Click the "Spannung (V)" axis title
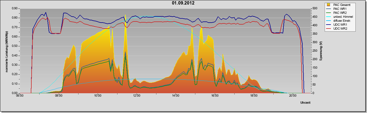Screen dimensions: 367x113 321,51
